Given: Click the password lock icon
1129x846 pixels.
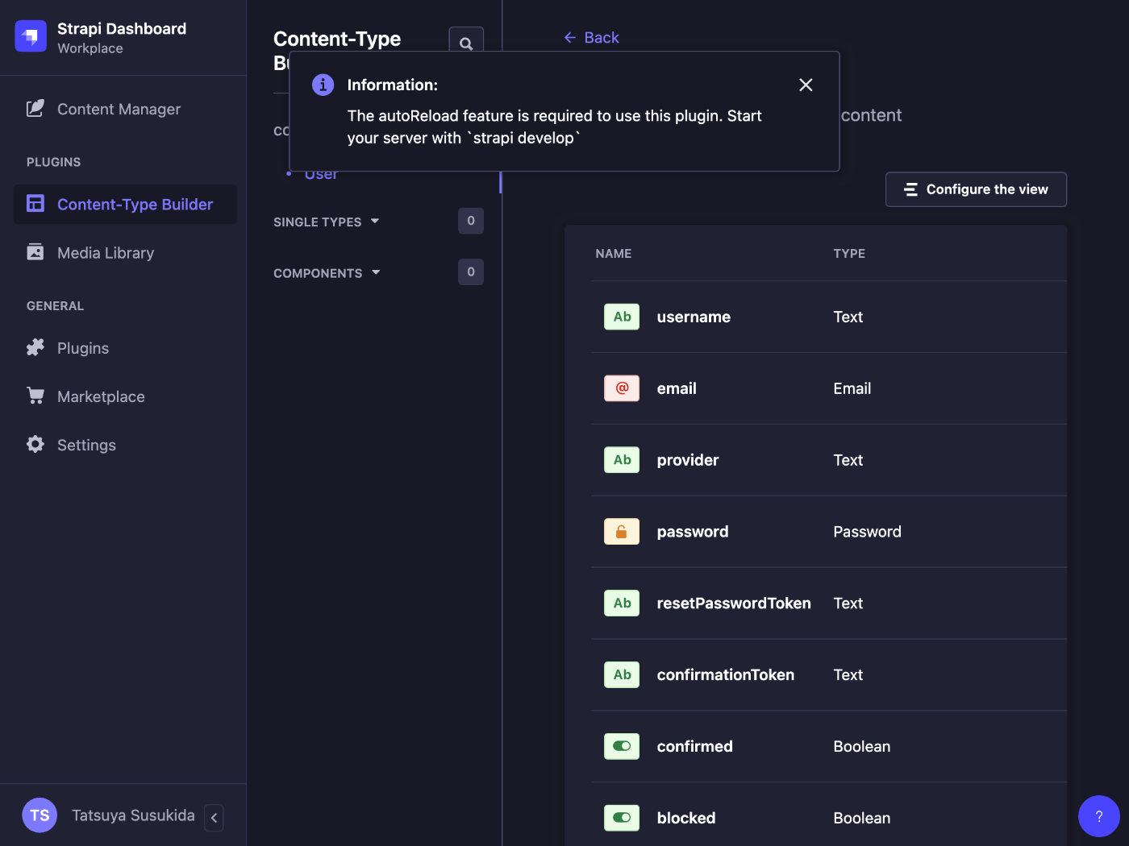Looking at the screenshot, I should pyautogui.click(x=622, y=532).
